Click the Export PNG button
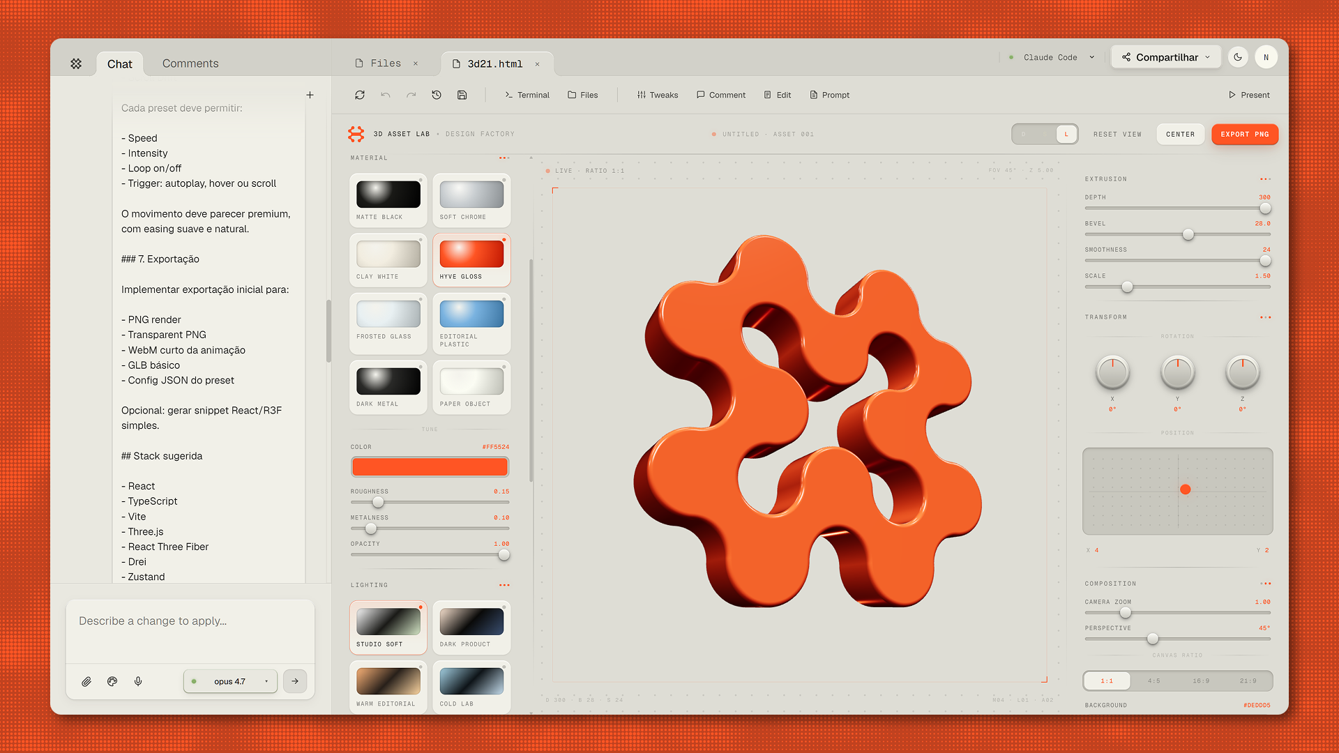Viewport: 1339px width, 753px height. [x=1245, y=134]
